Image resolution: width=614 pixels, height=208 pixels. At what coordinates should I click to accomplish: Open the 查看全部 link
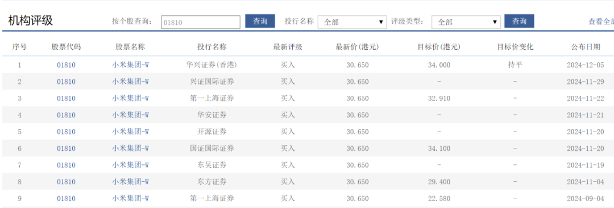pyautogui.click(x=601, y=22)
